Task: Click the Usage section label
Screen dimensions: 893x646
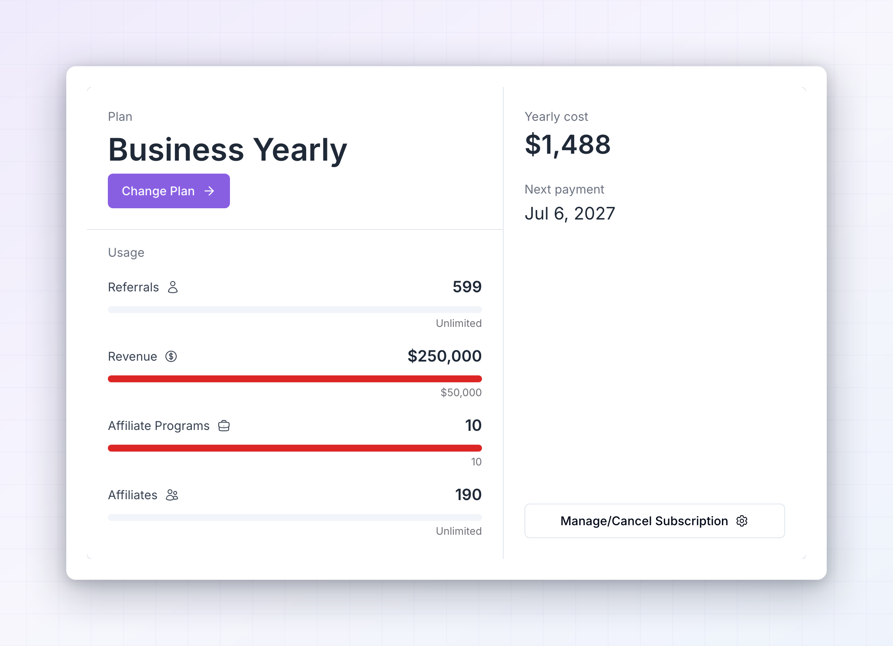Action: click(x=126, y=252)
